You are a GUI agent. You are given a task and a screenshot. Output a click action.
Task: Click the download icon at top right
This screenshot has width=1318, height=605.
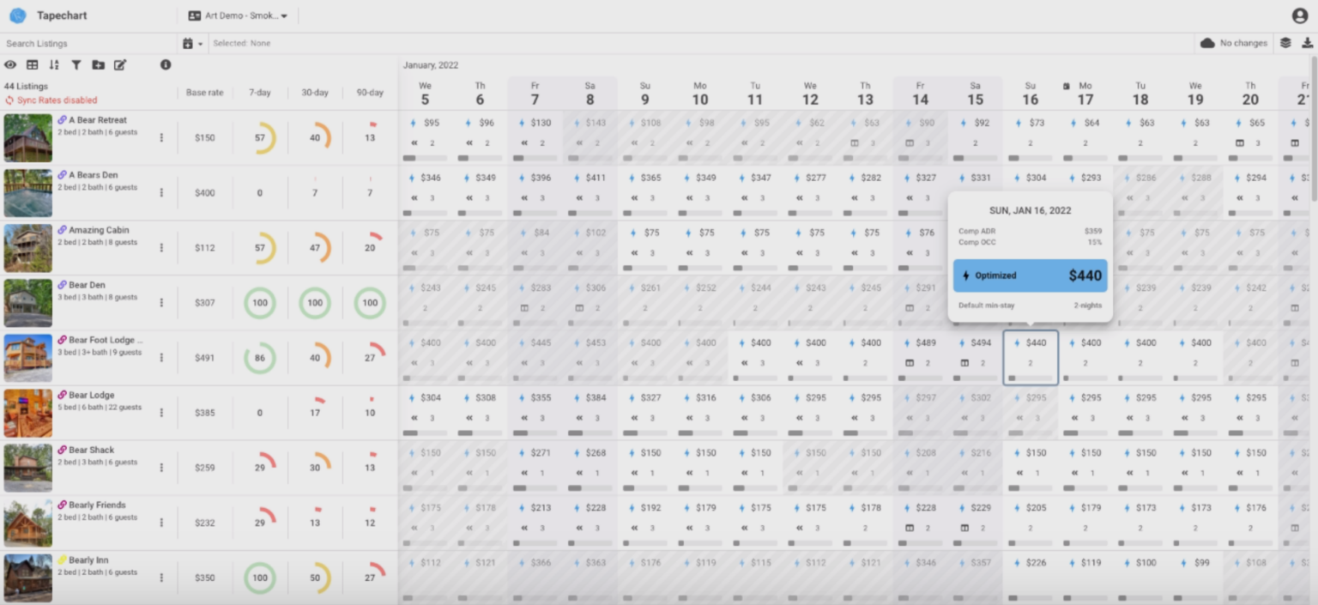point(1308,42)
